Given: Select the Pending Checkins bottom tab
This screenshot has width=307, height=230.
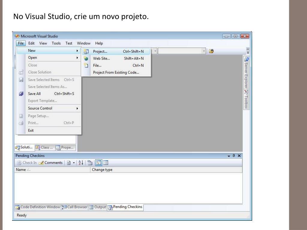Looking at the screenshot, I should tap(125, 207).
